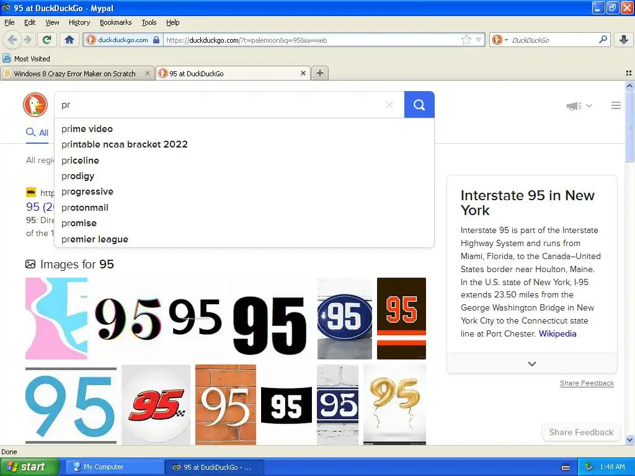
Task: Open the blue oval 95 sign image
Action: (x=345, y=318)
